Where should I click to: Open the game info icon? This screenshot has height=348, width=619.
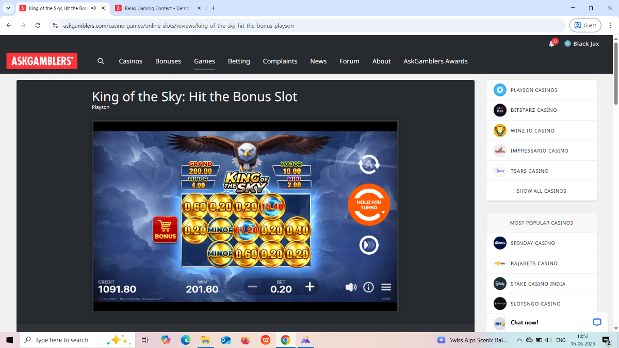tap(368, 287)
